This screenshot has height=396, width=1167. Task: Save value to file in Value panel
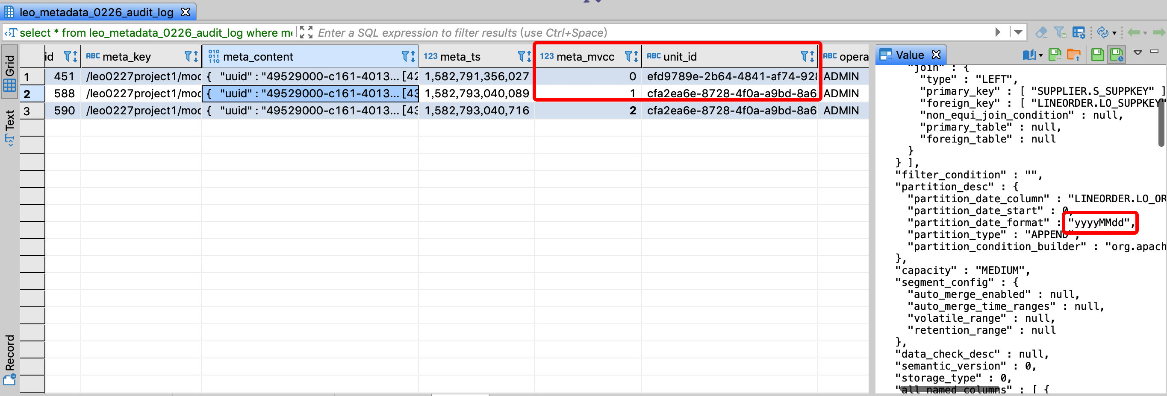click(1055, 55)
